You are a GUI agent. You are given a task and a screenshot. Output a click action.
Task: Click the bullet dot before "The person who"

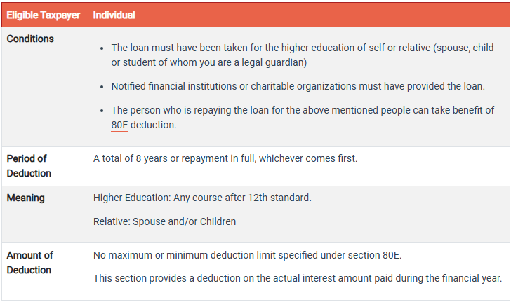click(x=102, y=111)
